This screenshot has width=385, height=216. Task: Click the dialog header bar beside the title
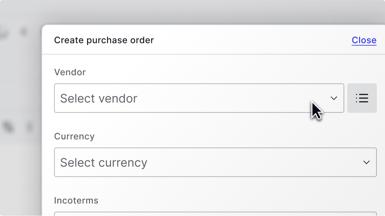coord(252,40)
